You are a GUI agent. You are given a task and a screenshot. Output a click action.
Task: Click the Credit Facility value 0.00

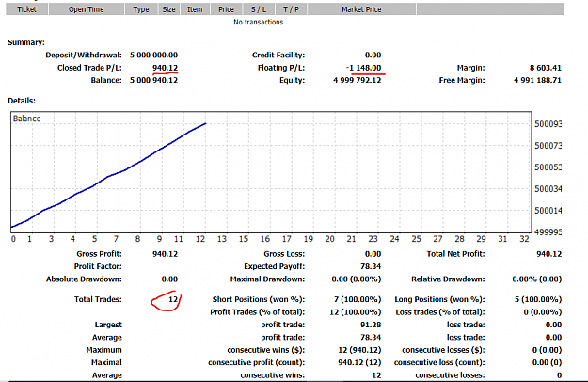click(373, 56)
